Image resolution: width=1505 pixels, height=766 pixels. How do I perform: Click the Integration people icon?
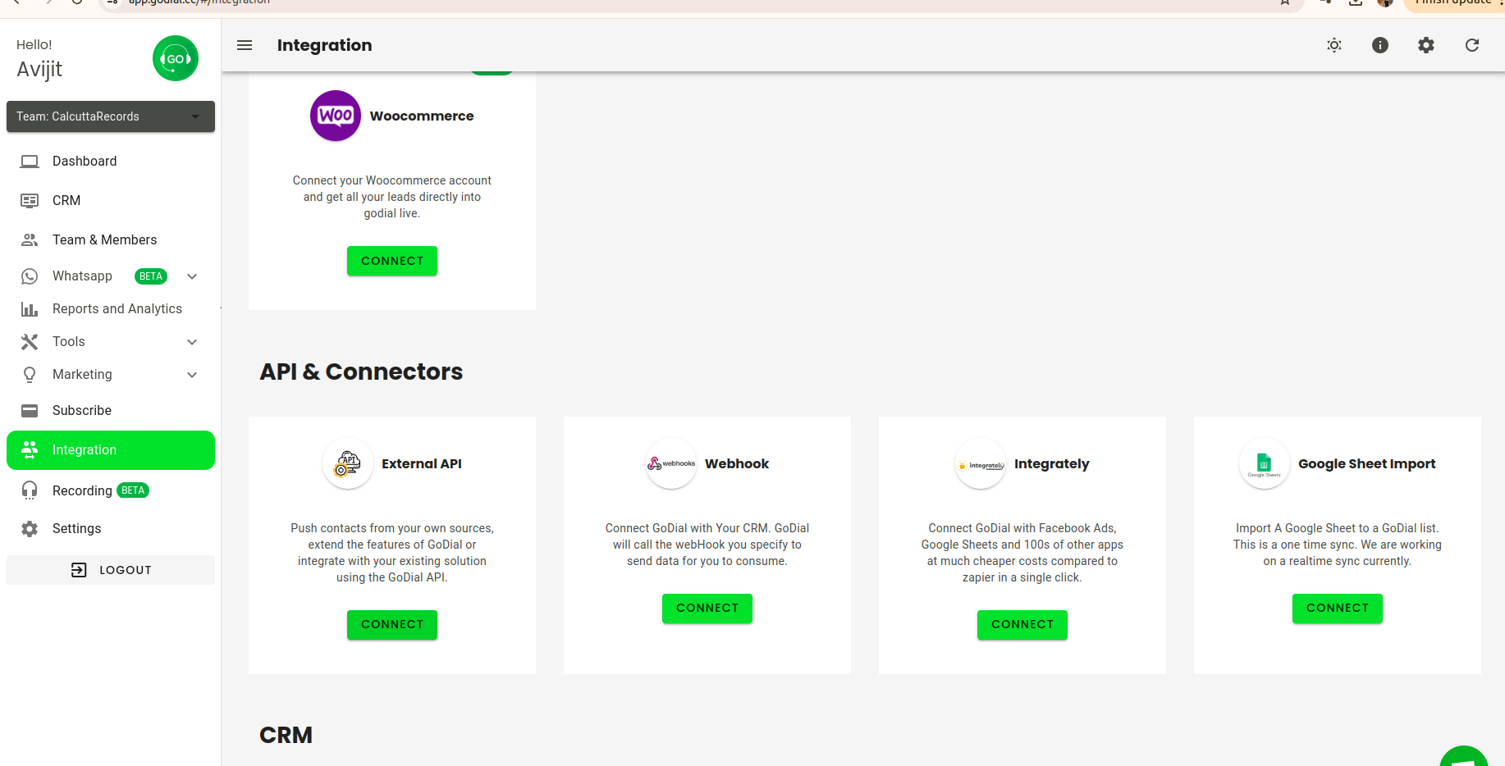[30, 449]
